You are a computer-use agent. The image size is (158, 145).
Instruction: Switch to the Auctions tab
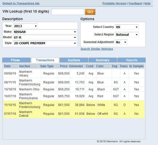click(74, 60)
